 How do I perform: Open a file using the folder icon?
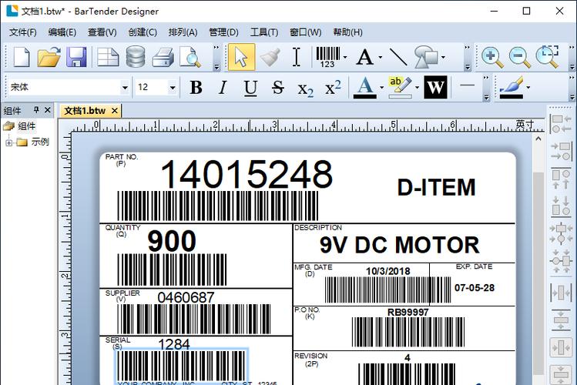pyautogui.click(x=49, y=57)
